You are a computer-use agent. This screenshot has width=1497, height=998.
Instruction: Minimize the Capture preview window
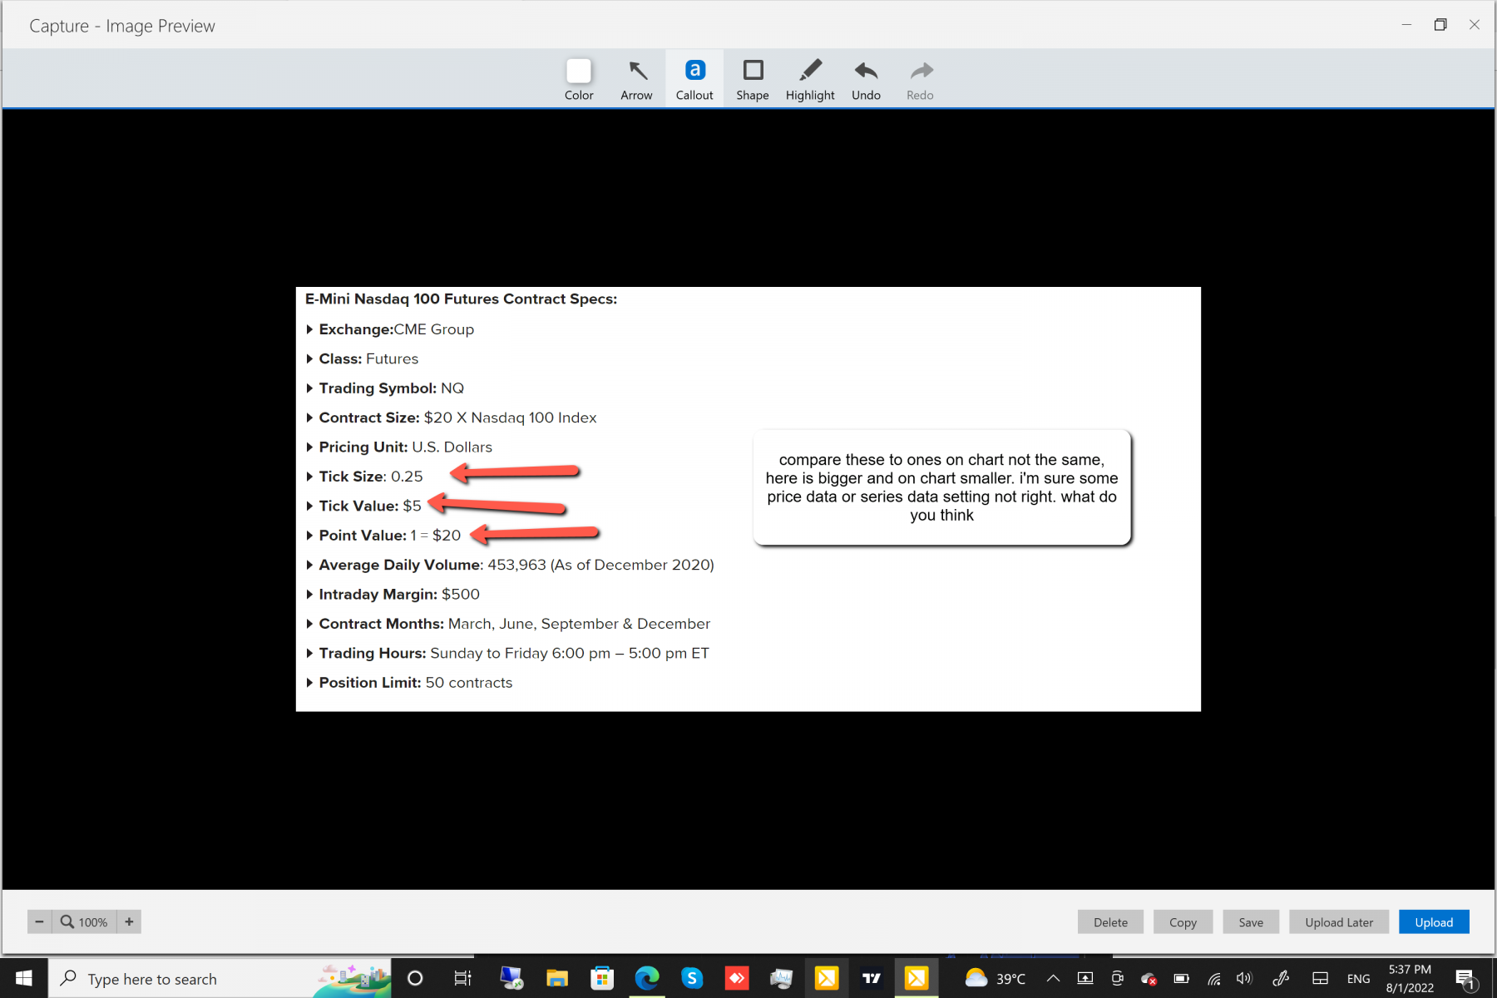click(1406, 25)
